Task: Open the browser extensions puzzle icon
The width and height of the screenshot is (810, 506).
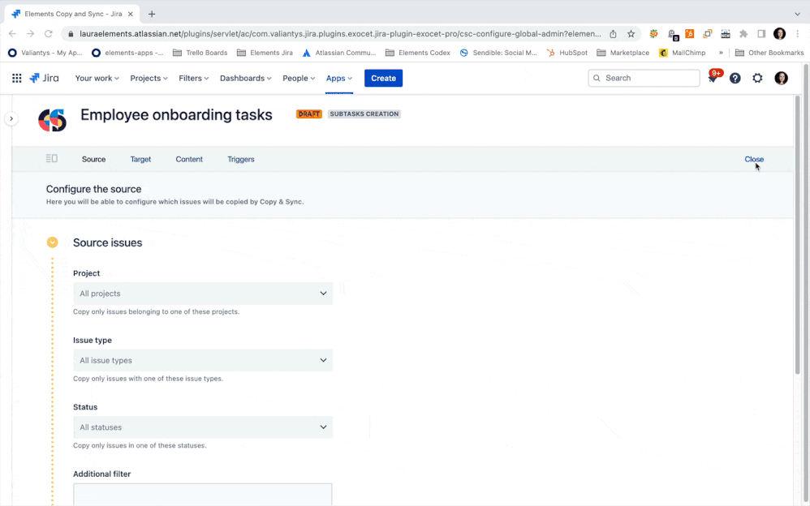Action: pos(743,34)
